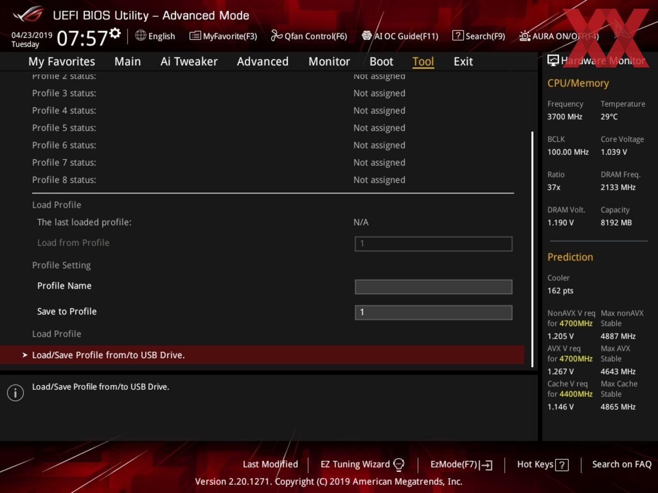The height and width of the screenshot is (493, 658).
Task: Toggle AURA ON/OFF lighting icon
Action: pos(525,36)
